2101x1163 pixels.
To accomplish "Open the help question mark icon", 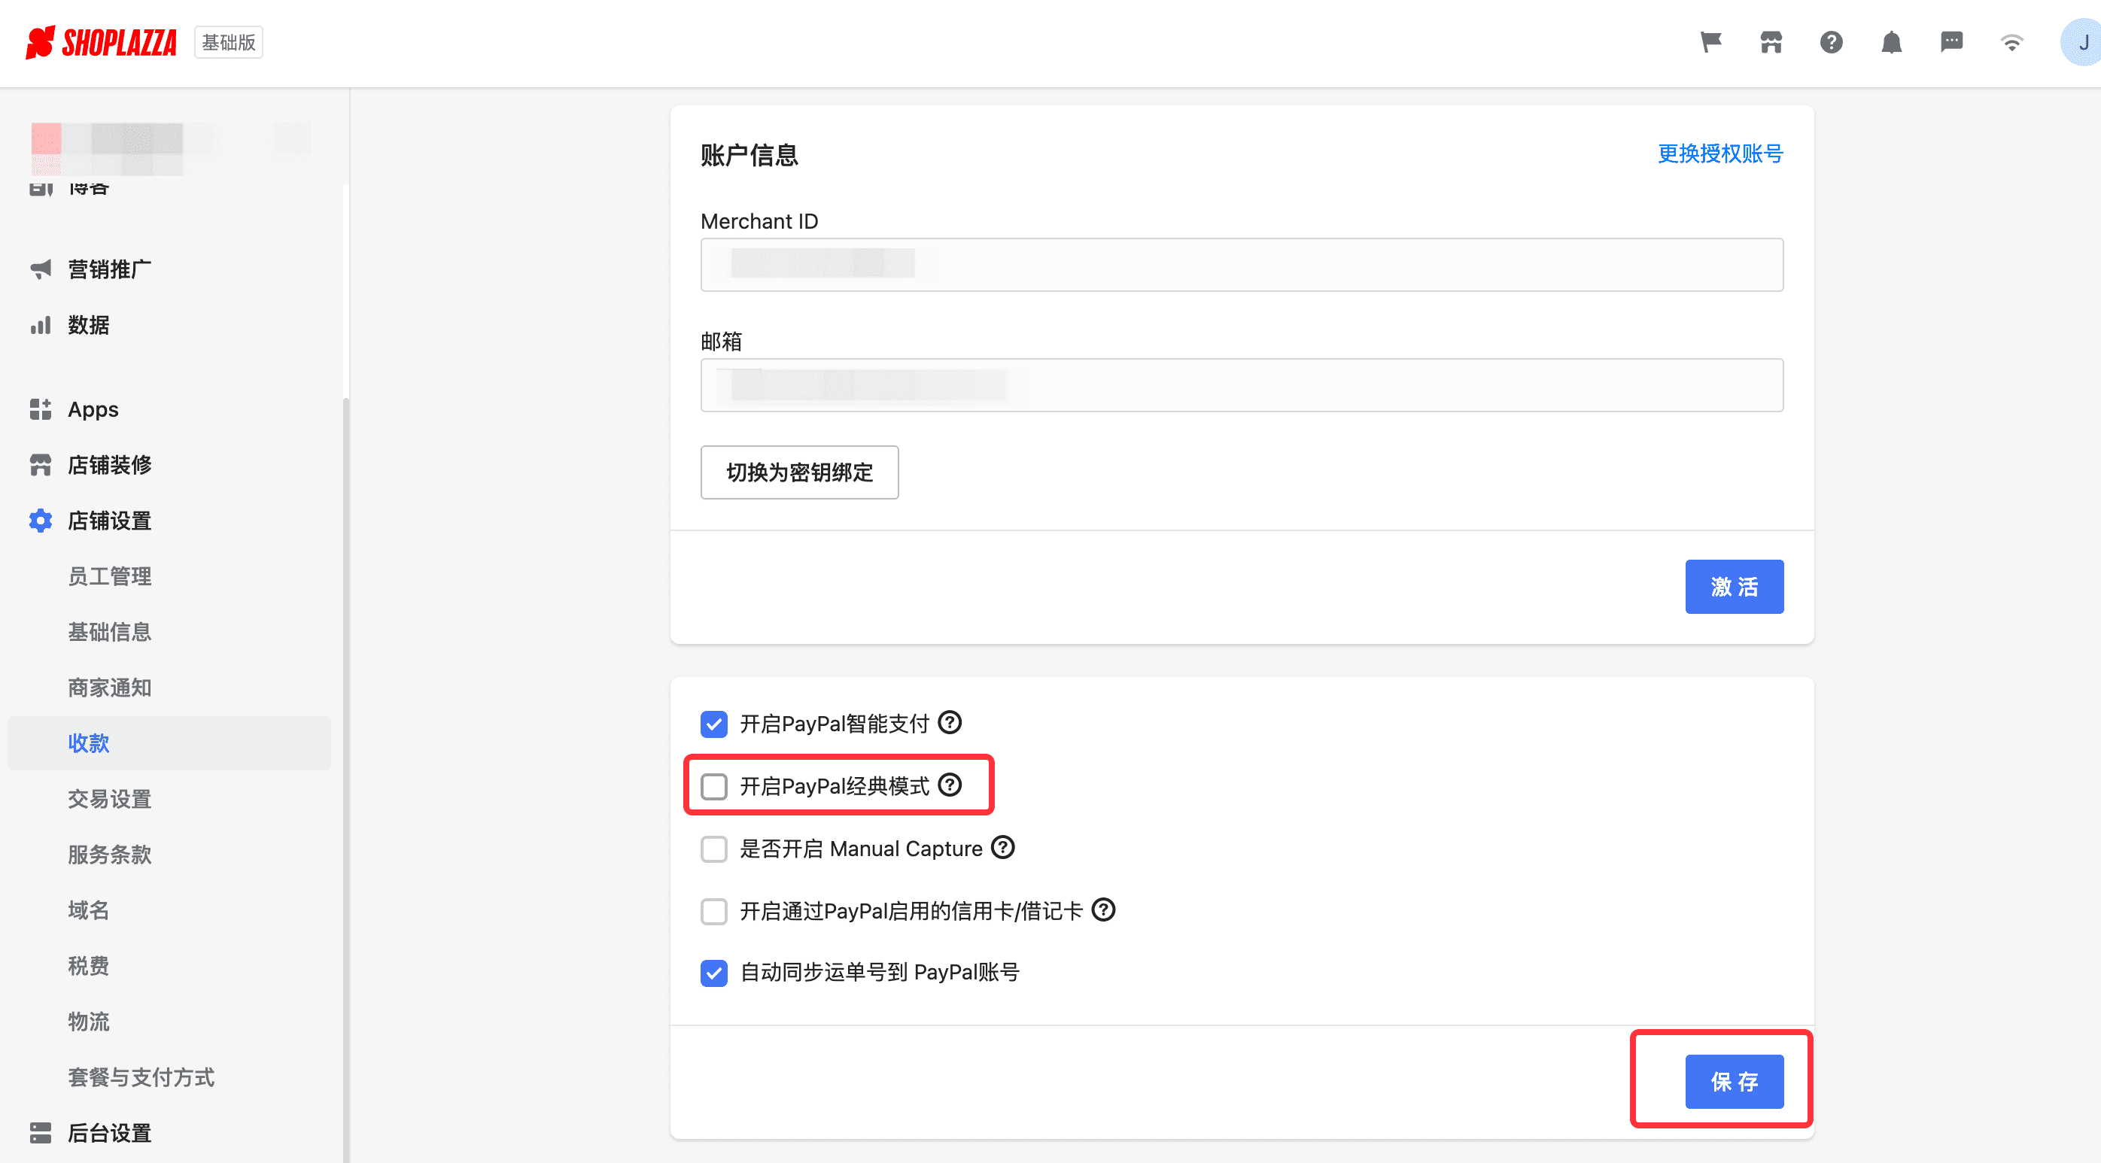I will (1831, 41).
